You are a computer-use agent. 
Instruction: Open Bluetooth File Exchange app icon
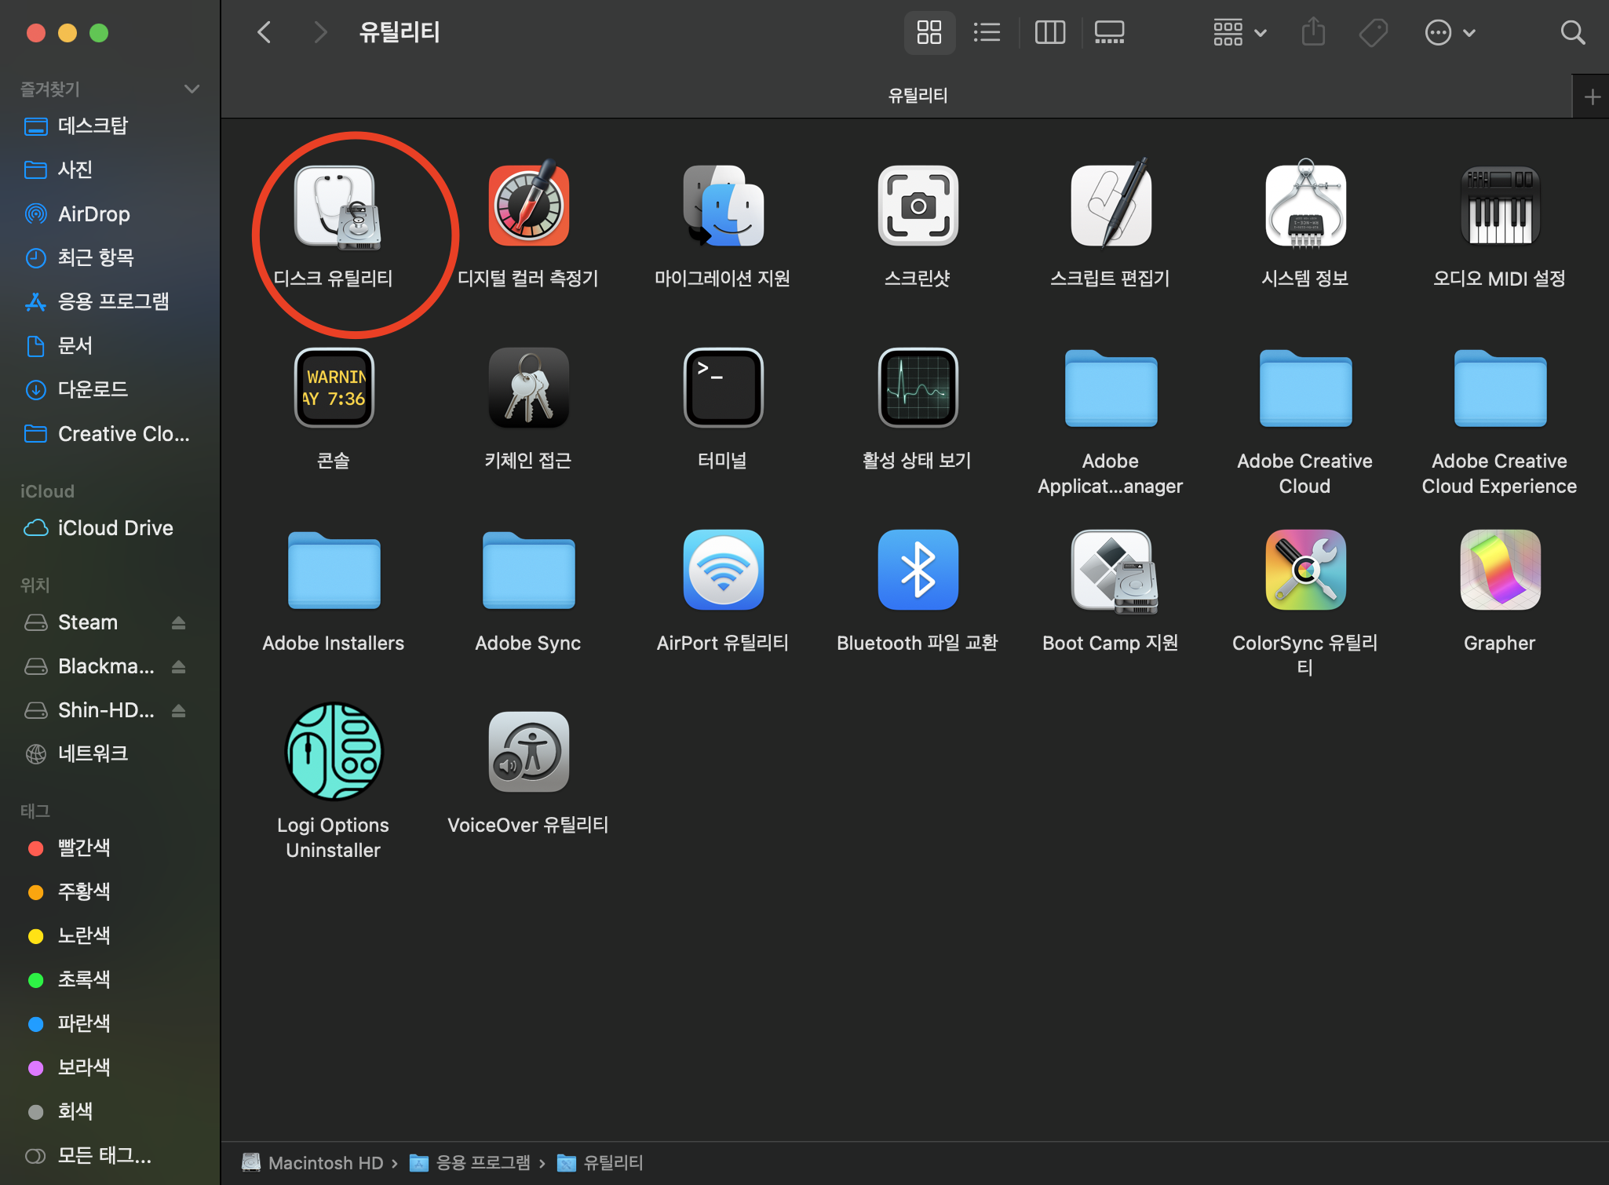(x=918, y=571)
